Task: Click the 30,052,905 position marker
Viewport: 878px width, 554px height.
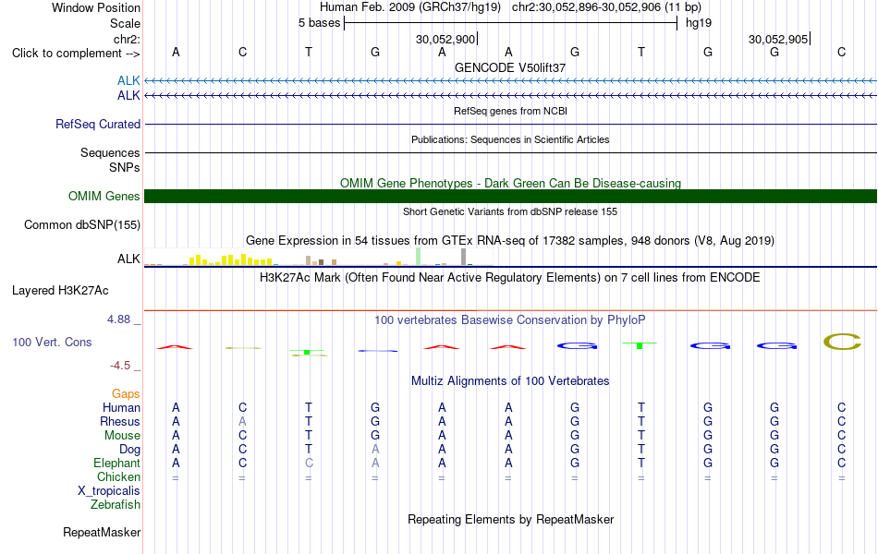Action: point(779,39)
